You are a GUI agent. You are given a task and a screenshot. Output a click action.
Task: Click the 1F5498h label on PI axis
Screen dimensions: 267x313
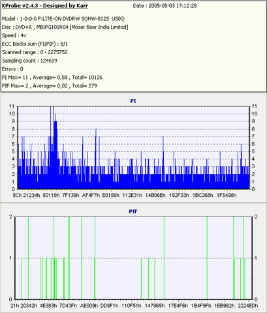(x=227, y=195)
